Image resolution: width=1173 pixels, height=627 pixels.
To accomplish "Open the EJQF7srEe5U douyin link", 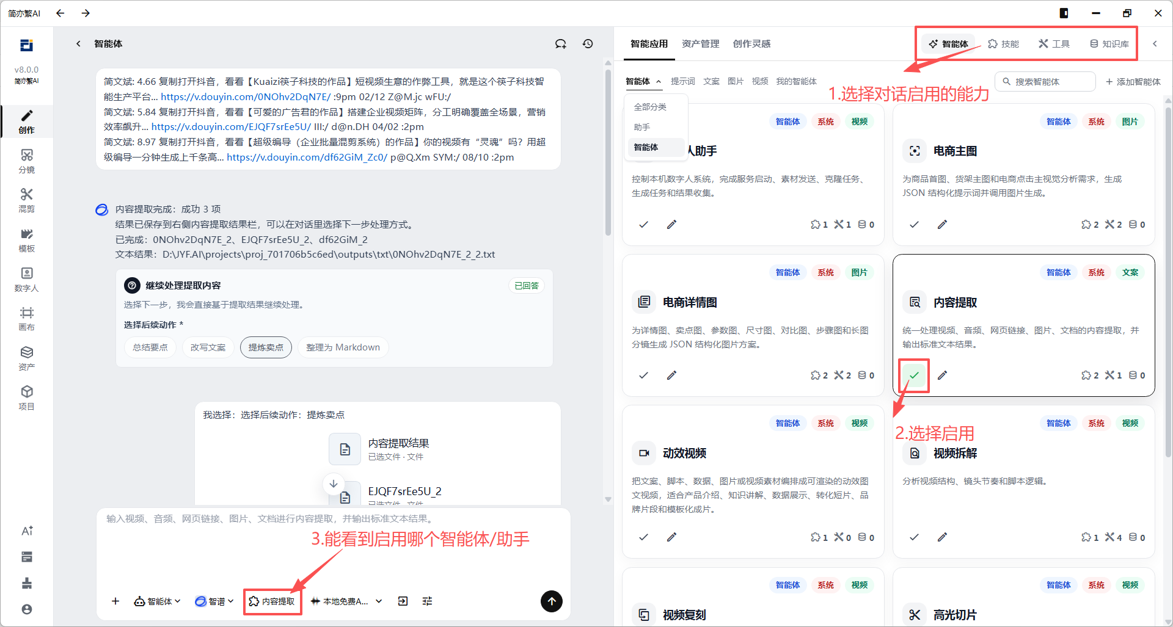I will point(231,126).
